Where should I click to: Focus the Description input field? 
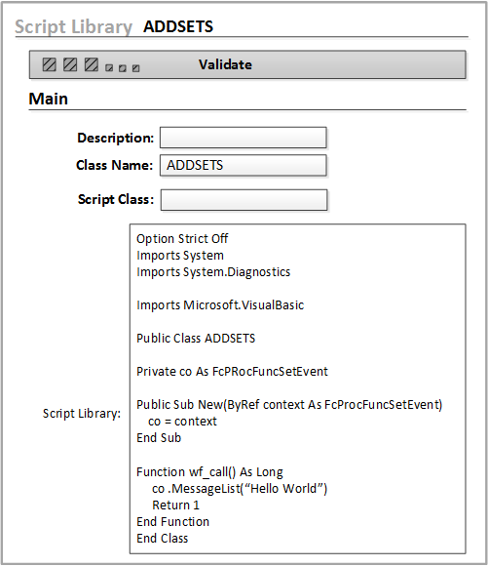pos(244,138)
